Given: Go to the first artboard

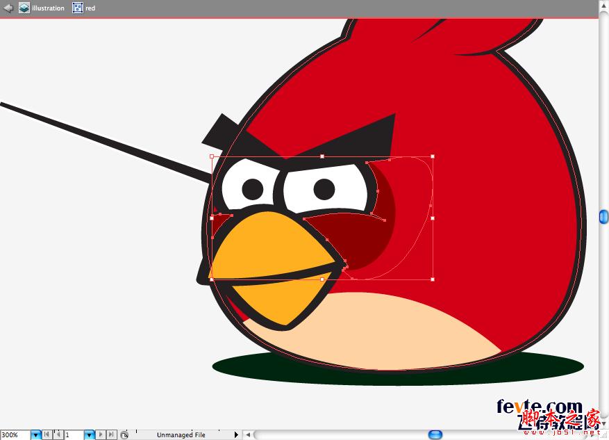Looking at the screenshot, I should coord(47,434).
